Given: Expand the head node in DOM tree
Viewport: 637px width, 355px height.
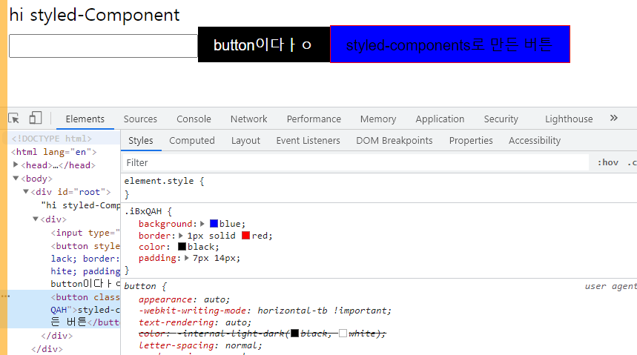Looking at the screenshot, I should click(16, 165).
